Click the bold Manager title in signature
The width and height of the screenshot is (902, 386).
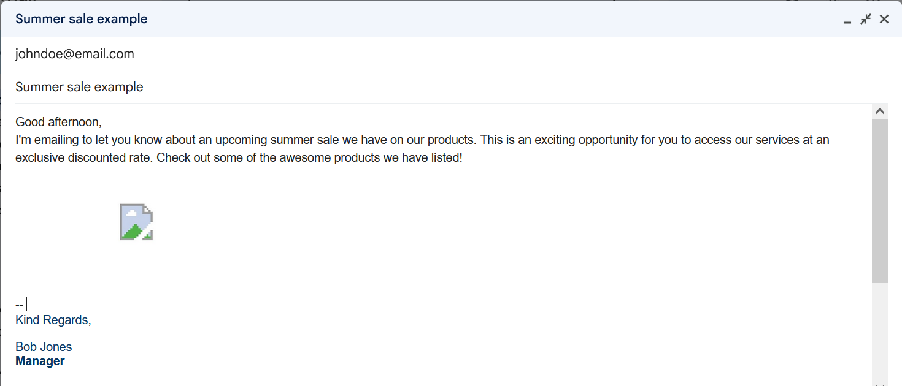40,361
